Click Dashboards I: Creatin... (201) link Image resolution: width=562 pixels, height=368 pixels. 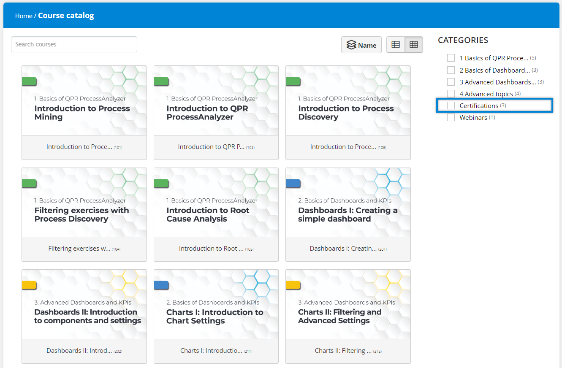(x=348, y=249)
